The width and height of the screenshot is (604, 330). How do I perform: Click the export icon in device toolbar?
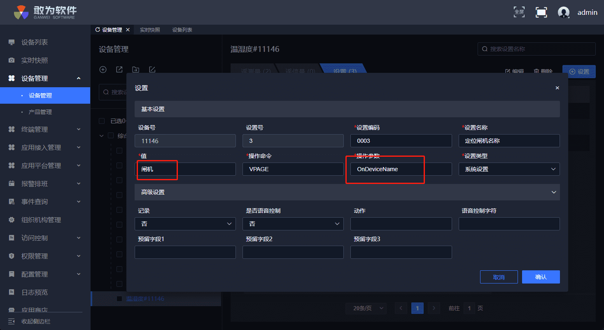119,70
